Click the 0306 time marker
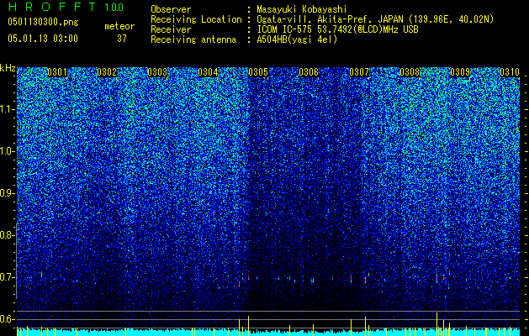 [309, 72]
